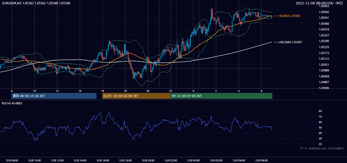Click price level 1.05357 on axis

tap(323, 35)
